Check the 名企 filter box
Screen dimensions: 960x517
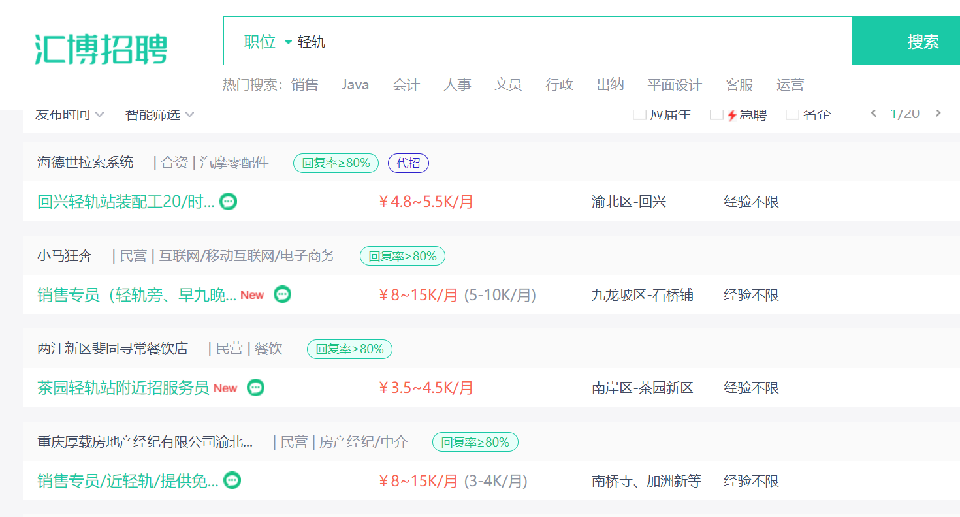click(x=792, y=115)
